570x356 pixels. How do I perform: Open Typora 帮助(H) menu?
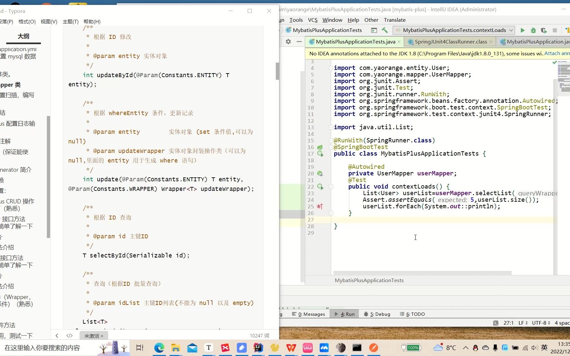pos(92,22)
